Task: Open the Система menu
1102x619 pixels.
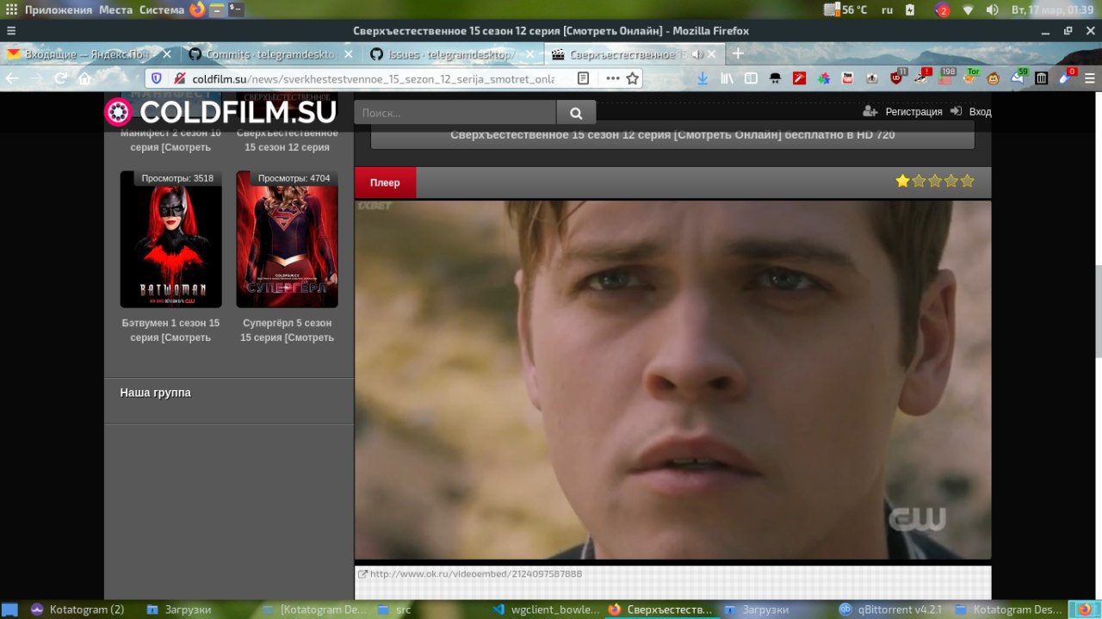Action: [x=161, y=9]
